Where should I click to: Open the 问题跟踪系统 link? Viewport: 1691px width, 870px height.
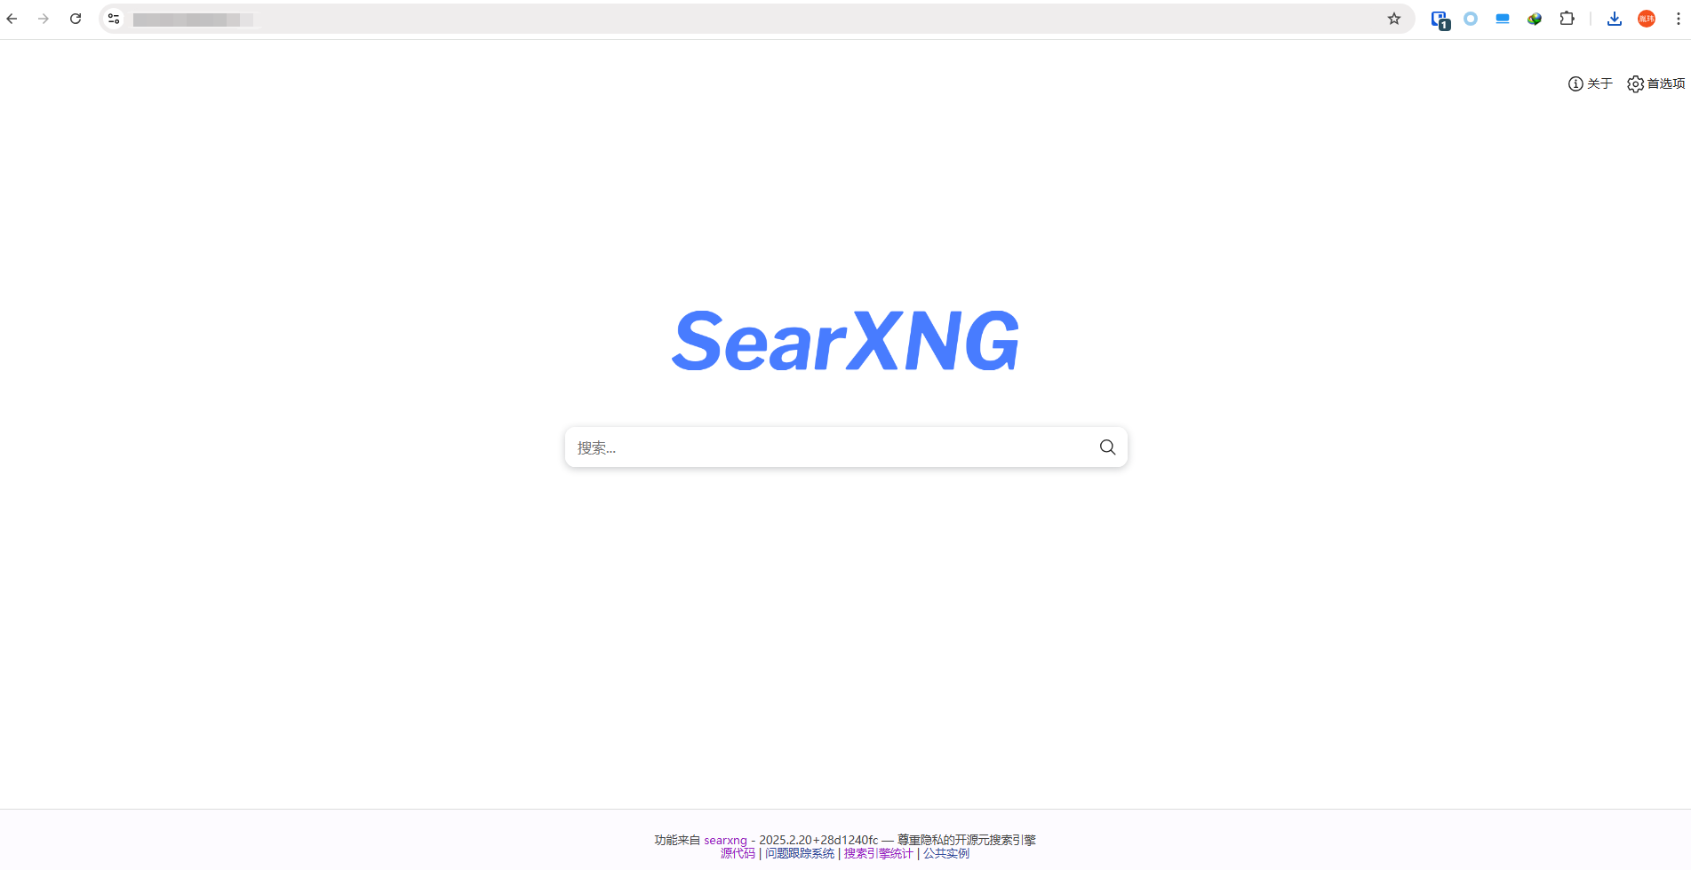point(800,853)
